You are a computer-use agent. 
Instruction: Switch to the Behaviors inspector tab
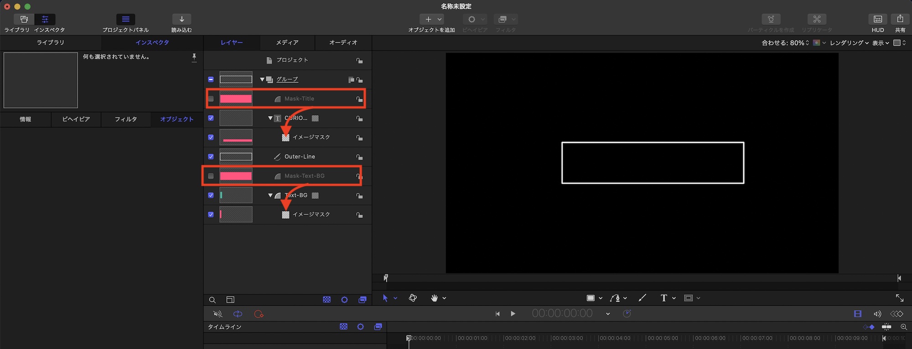[76, 119]
